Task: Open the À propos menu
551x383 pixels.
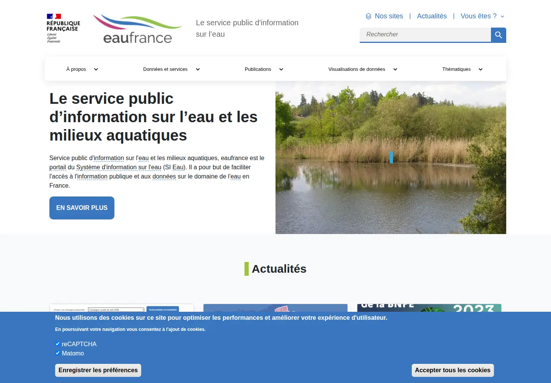Action: click(x=76, y=69)
